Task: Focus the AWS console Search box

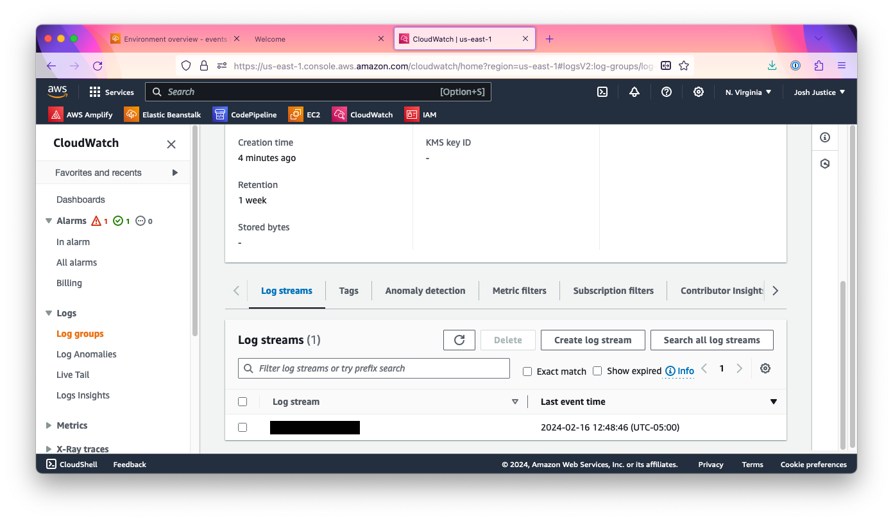Action: [318, 92]
